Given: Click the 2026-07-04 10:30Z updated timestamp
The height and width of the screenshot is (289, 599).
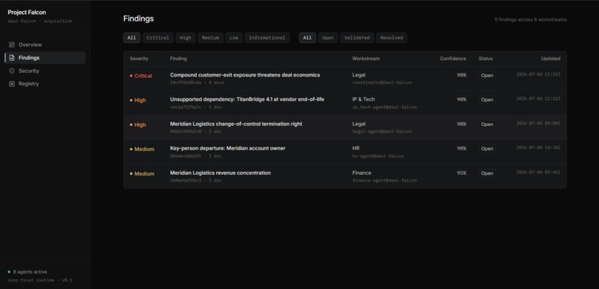Looking at the screenshot, I should click(538, 147).
